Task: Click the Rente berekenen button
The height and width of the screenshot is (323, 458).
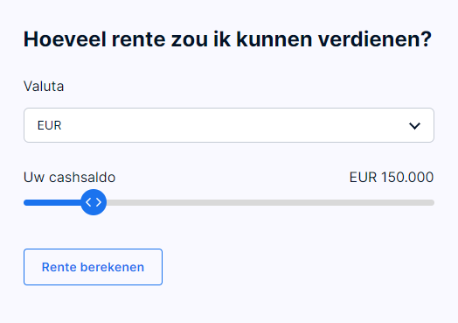Action: 93,267
